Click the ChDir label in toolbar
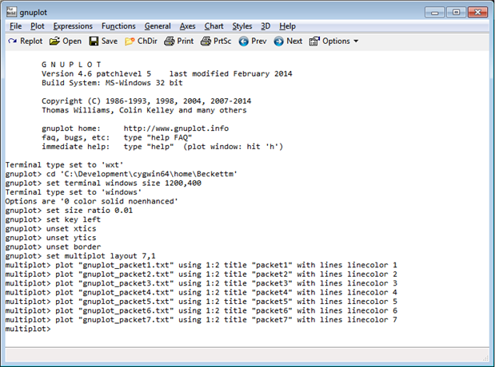This screenshot has height=367, width=495. tap(147, 41)
